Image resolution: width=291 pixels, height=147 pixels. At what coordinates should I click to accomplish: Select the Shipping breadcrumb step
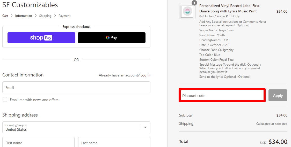pos(45,16)
